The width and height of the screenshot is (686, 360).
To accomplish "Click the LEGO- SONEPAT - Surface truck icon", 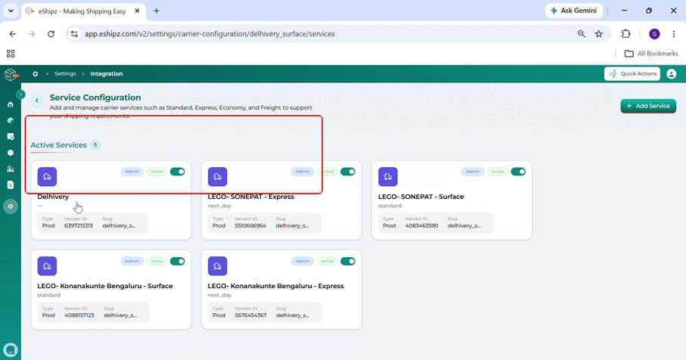I will click(x=388, y=177).
